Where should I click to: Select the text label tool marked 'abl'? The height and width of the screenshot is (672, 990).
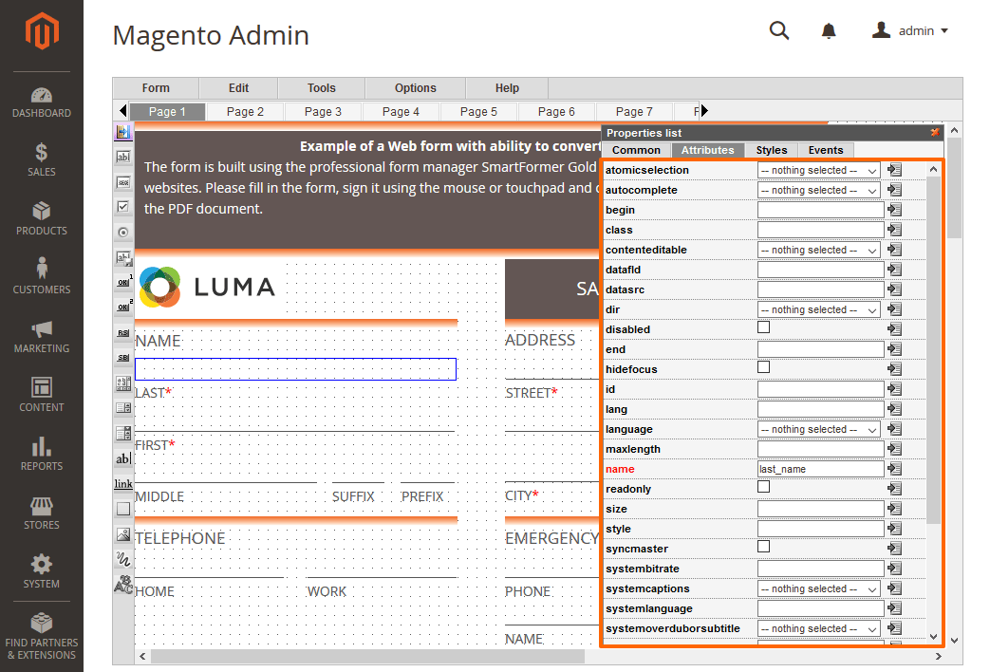[122, 459]
